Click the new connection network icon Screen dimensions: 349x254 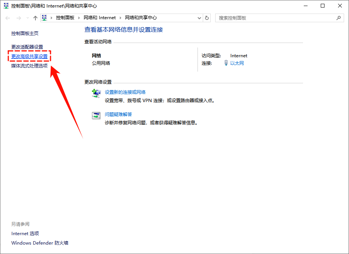96,93
